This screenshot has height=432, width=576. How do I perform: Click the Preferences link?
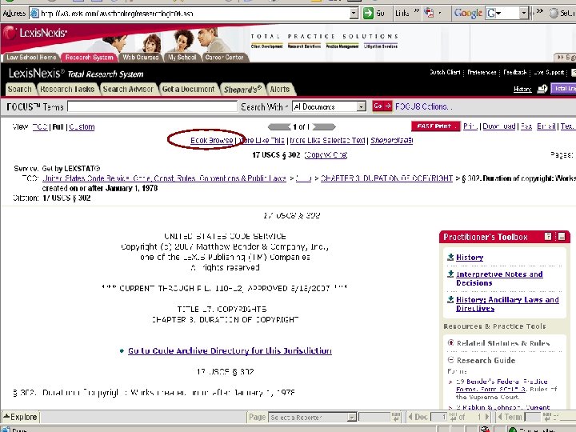click(482, 72)
